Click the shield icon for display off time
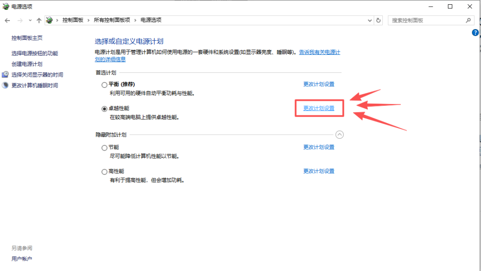481x271 pixels. tap(5, 75)
